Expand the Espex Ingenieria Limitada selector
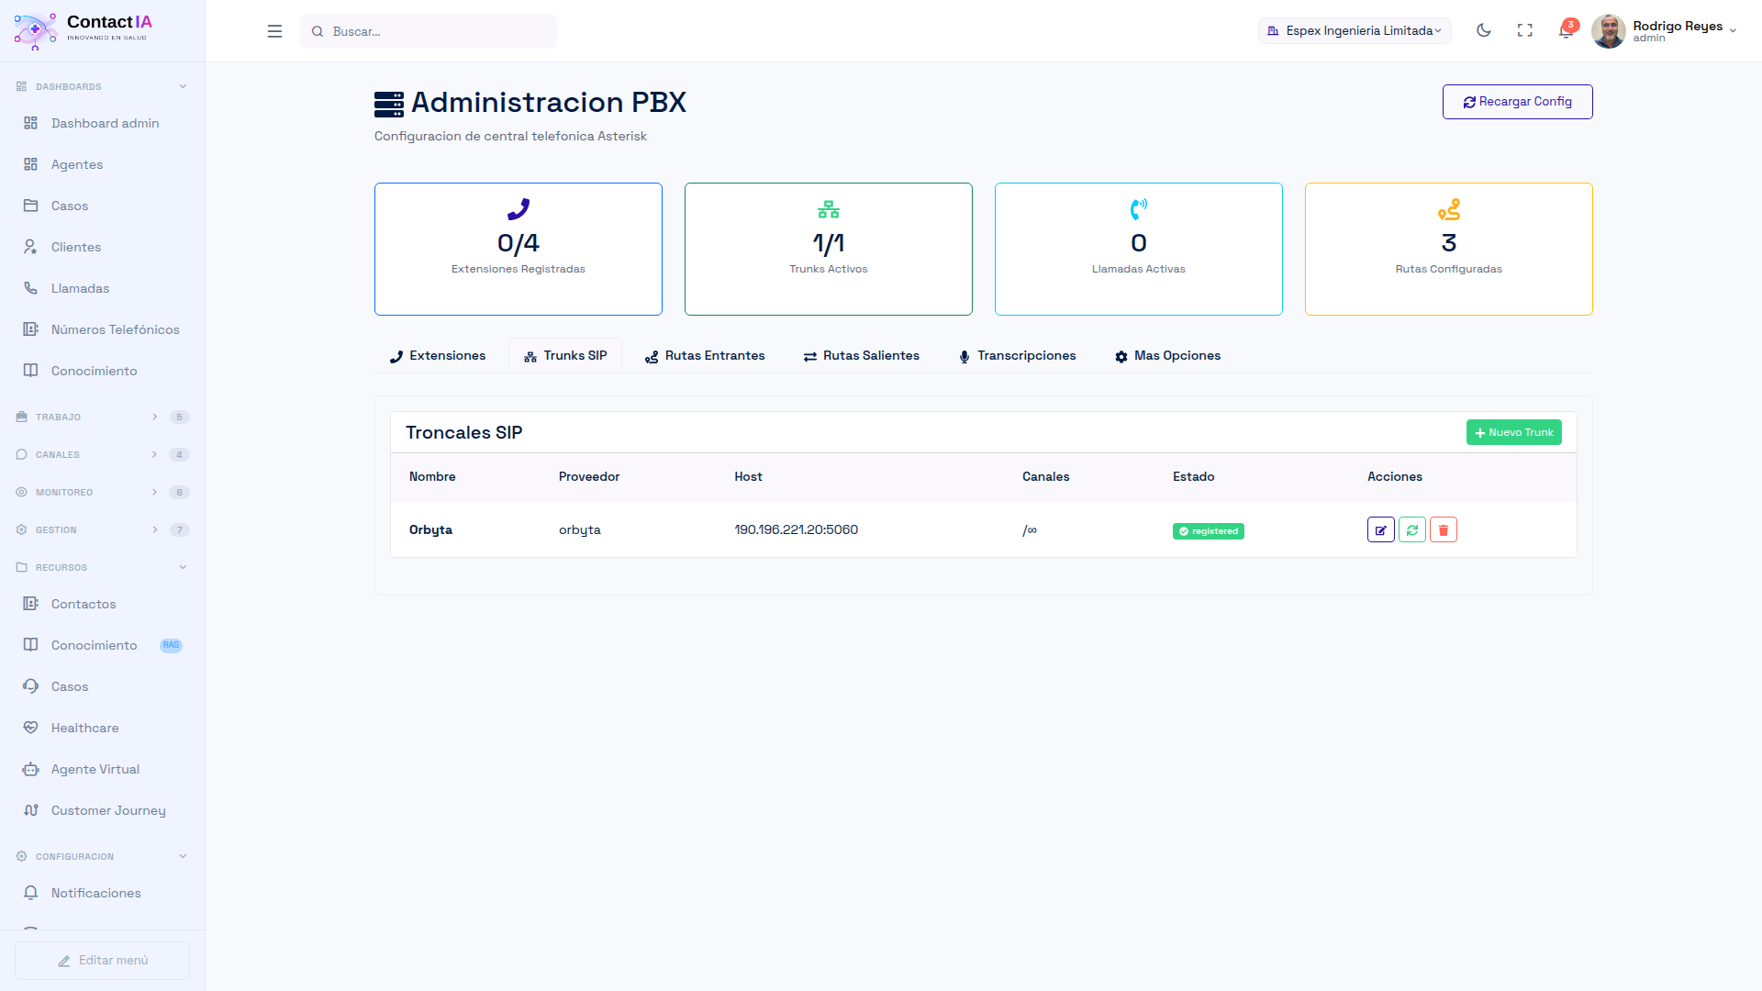Image resolution: width=1762 pixels, height=991 pixels. click(1354, 30)
